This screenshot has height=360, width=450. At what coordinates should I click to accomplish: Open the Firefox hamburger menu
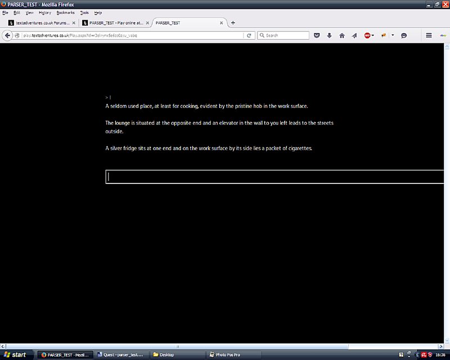pos(429,35)
